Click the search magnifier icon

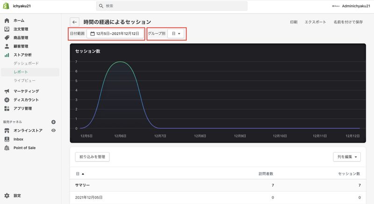[101, 6]
